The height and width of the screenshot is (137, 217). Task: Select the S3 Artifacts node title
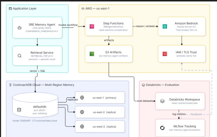(x=113, y=52)
